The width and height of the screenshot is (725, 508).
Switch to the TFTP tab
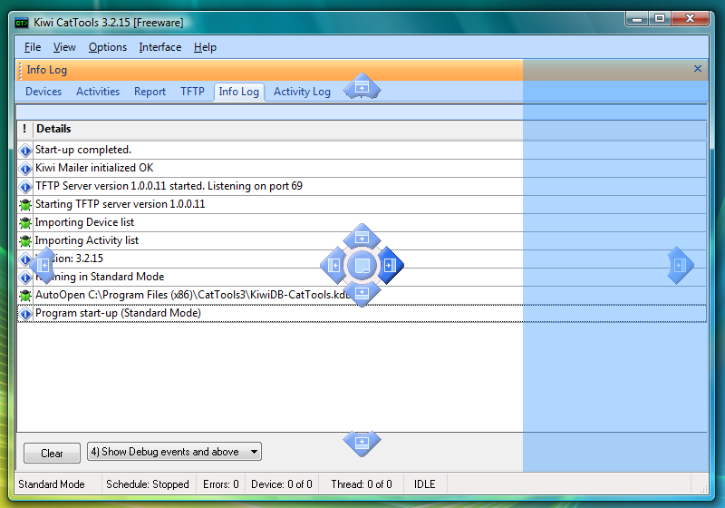click(192, 92)
